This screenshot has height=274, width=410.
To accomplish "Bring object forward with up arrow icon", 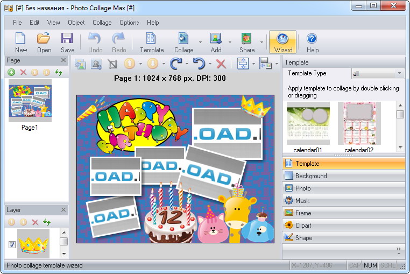I will click(130, 64).
